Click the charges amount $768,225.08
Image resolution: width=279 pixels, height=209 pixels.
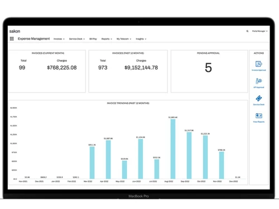(62, 67)
